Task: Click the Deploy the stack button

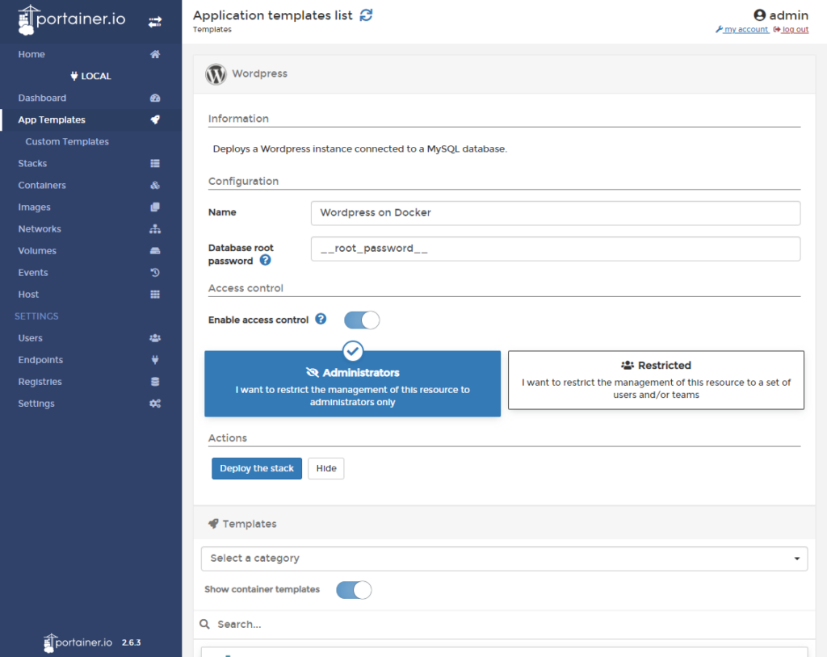Action: point(257,468)
